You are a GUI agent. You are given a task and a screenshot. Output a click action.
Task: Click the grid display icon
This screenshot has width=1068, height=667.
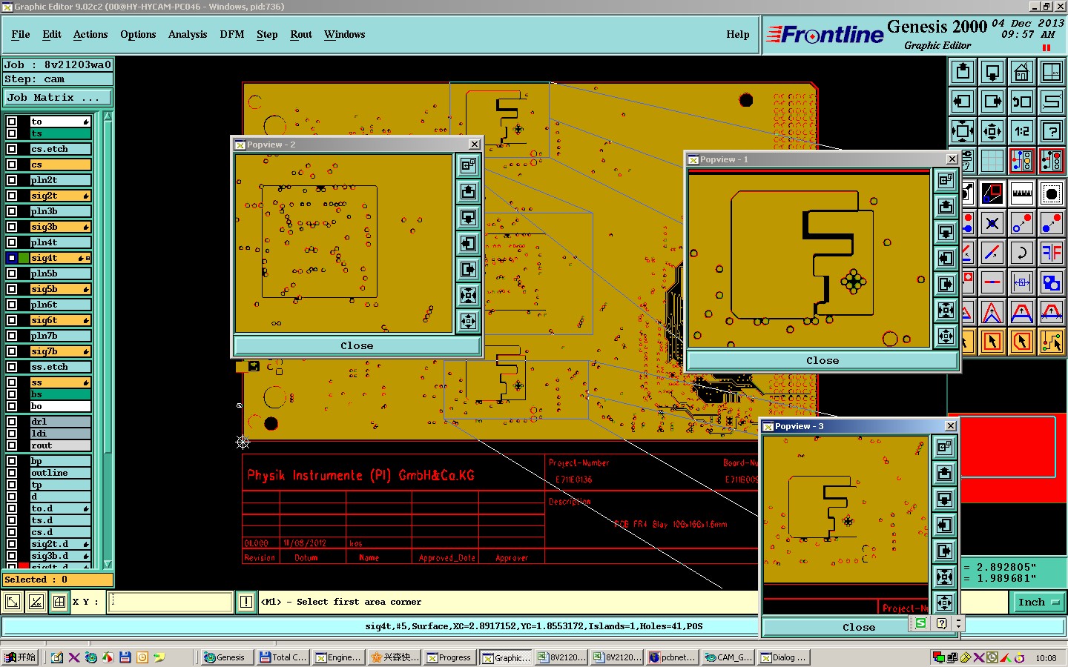pyautogui.click(x=992, y=161)
